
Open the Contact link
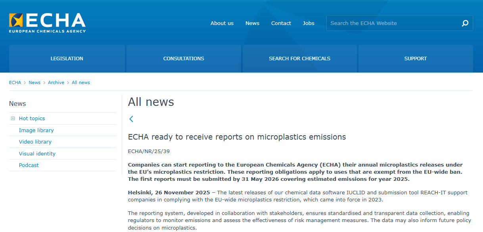tap(281, 23)
